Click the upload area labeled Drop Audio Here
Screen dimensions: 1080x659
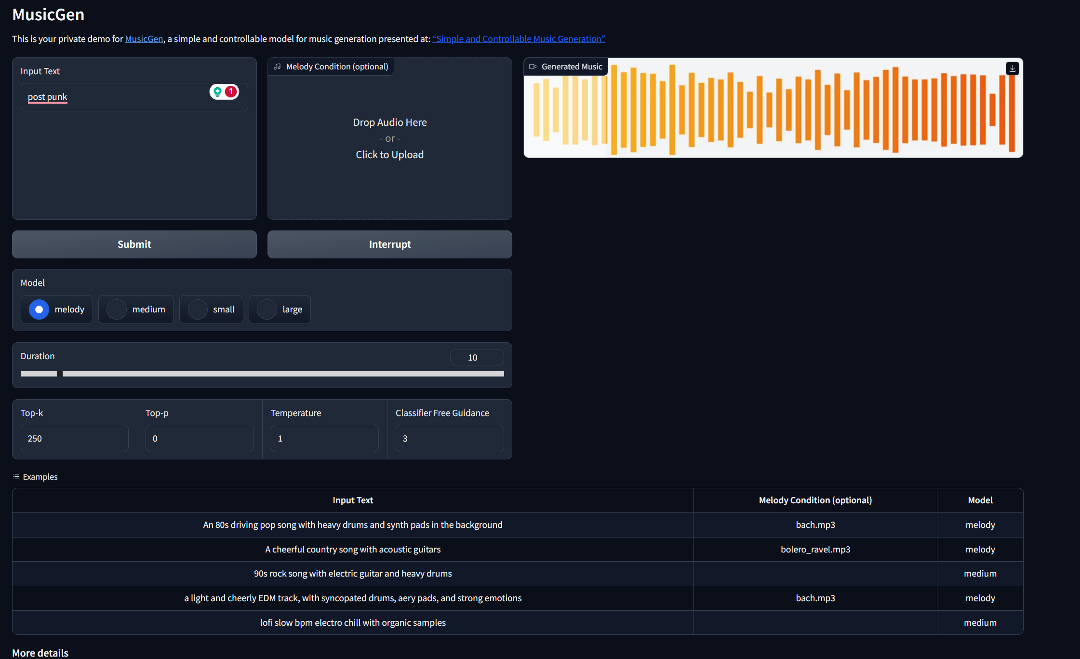389,138
